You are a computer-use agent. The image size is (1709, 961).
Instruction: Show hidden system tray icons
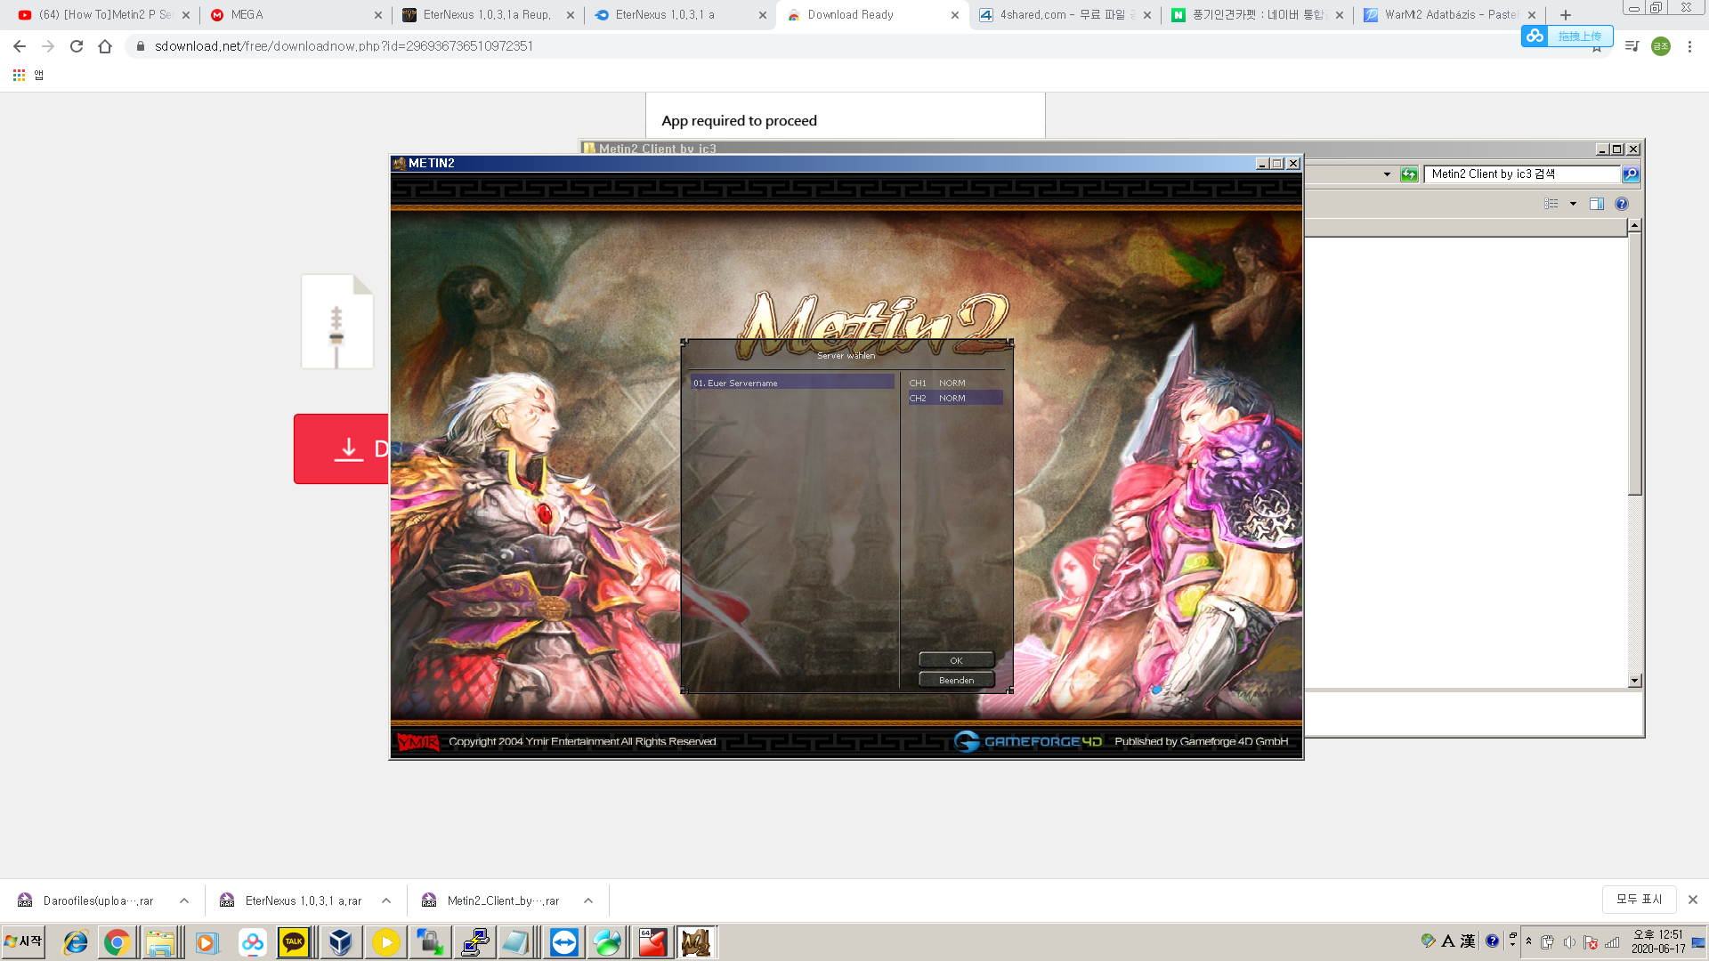click(1528, 941)
